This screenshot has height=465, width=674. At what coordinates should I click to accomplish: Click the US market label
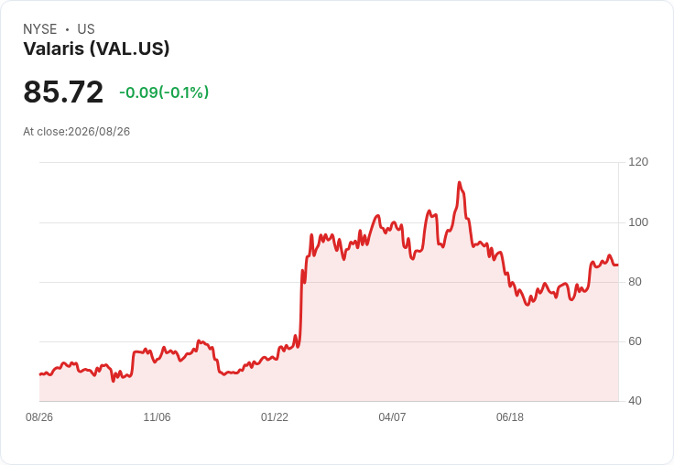(86, 29)
